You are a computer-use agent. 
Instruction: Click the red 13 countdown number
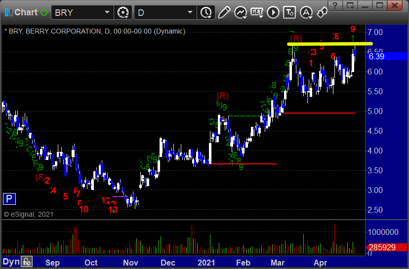113,210
